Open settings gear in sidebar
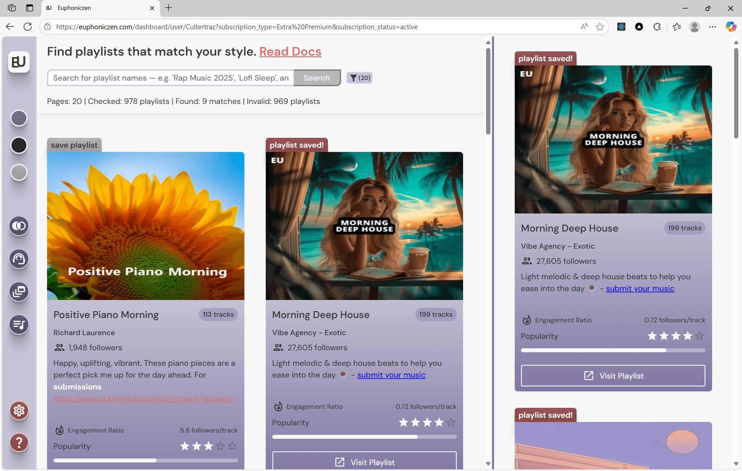742x471 pixels. [19, 410]
